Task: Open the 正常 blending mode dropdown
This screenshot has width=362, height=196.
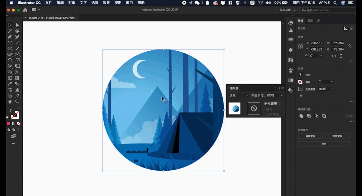Action: tap(239, 95)
